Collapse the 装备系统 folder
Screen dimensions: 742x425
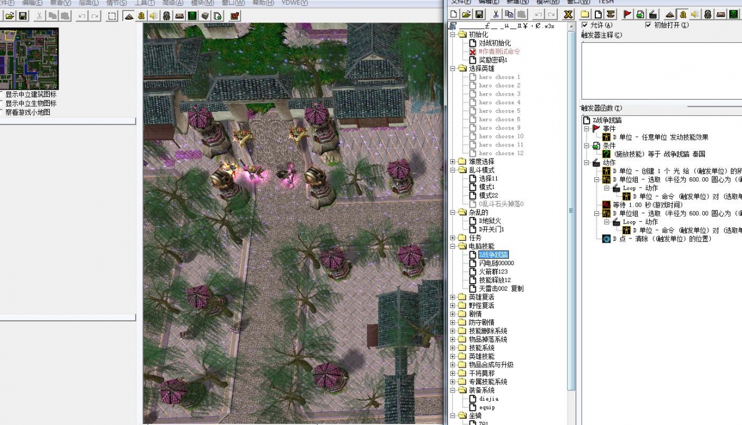coord(453,390)
